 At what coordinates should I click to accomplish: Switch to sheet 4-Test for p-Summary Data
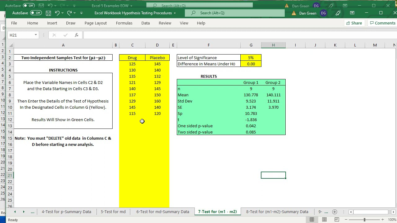pos(66,212)
